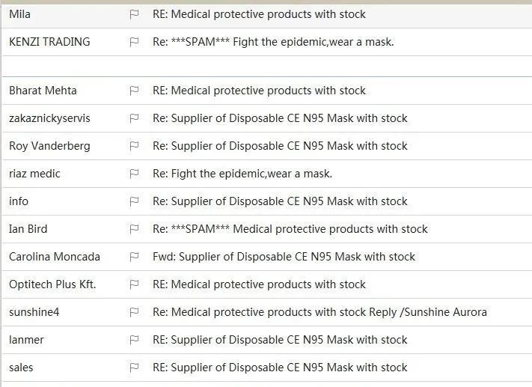The image size is (532, 387).
Task: Flag the sunshine4 email
Action: click(x=134, y=312)
